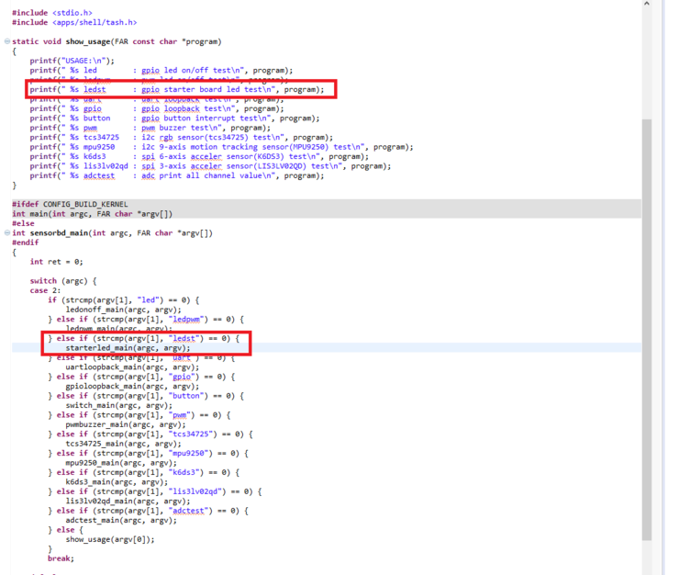Viewport: 679px width, 575px height.
Task: Click the strcmp "ledpwm" else-if line
Action: [x=146, y=319]
